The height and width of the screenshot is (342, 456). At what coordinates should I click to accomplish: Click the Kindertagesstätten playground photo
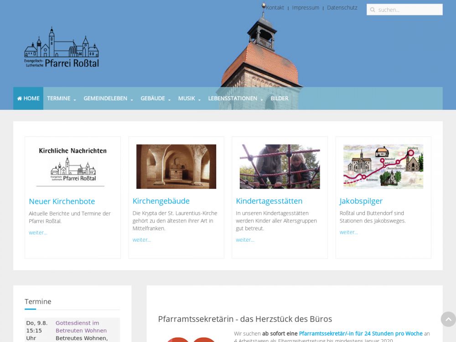280,166
